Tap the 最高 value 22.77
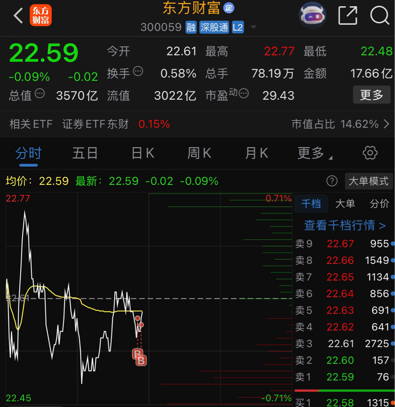The image size is (395, 407). click(279, 51)
